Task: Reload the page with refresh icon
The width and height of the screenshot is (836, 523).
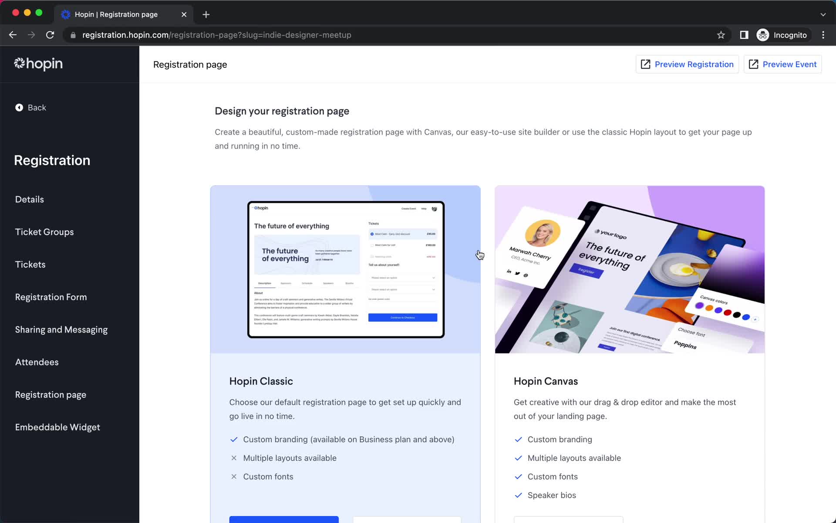Action: click(50, 35)
